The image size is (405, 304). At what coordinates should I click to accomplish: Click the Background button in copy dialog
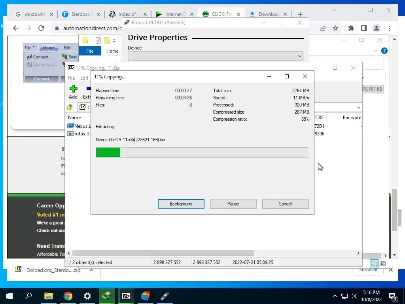click(181, 204)
